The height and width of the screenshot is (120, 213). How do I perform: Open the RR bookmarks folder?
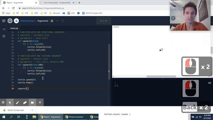[x=16, y=13]
